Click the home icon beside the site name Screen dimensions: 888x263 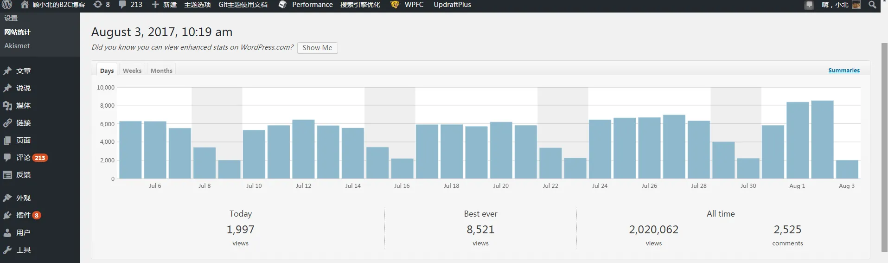25,5
